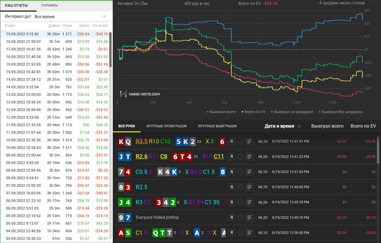Open the Интервал дат dropdown Все время
Image resolution: width=381 pixels, height=243 pixels.
coord(70,16)
